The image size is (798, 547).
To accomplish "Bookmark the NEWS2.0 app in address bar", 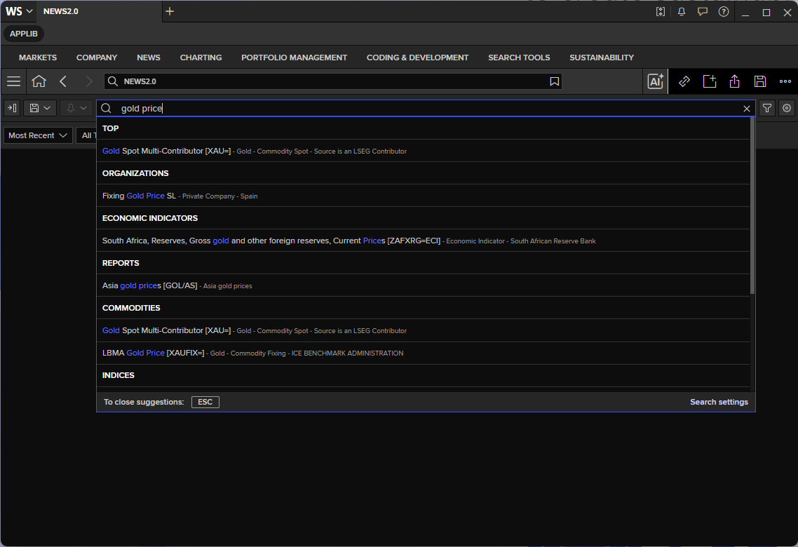I will click(554, 81).
